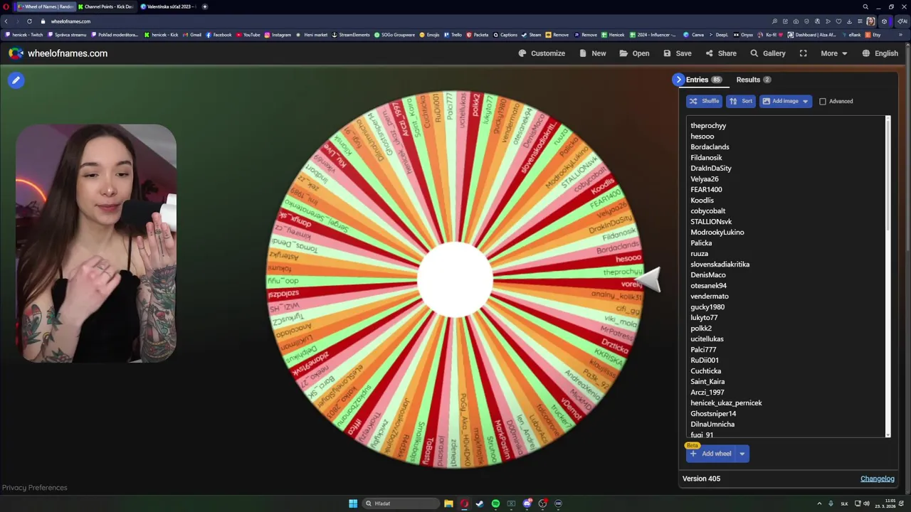
Task: Open the henicek - Twitch bookmark
Action: [x=24, y=34]
